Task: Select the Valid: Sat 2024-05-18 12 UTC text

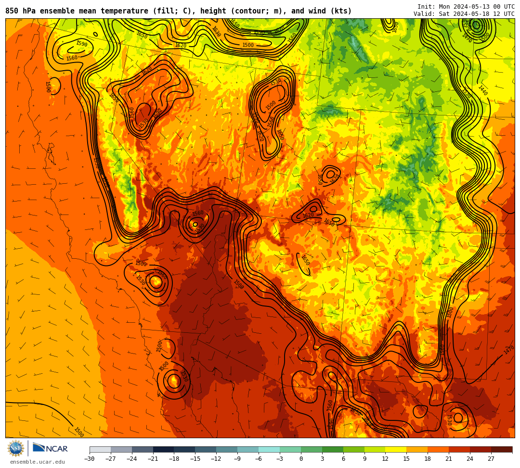Action: point(464,13)
